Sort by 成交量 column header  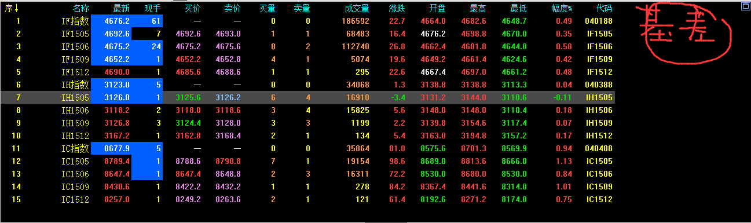coord(357,9)
